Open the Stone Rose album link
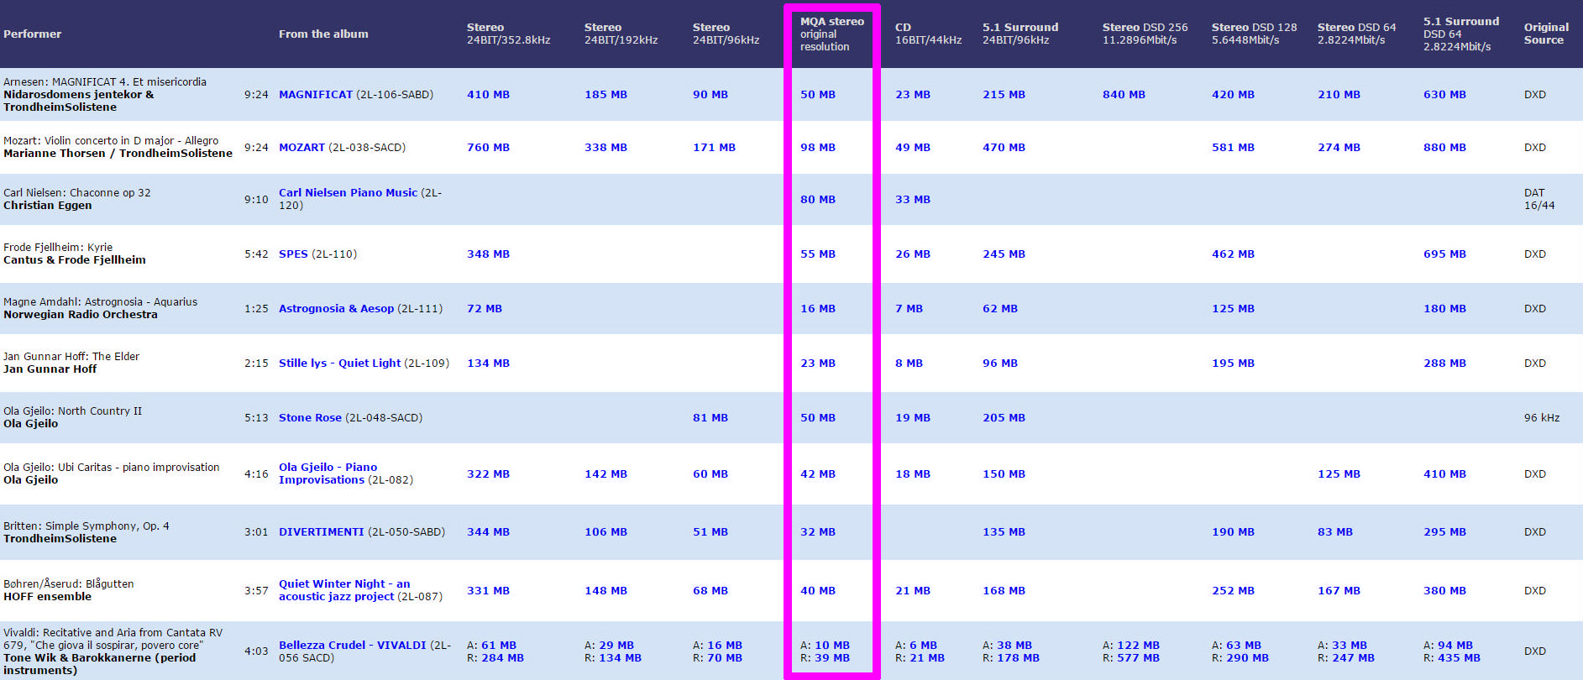 click(x=310, y=418)
